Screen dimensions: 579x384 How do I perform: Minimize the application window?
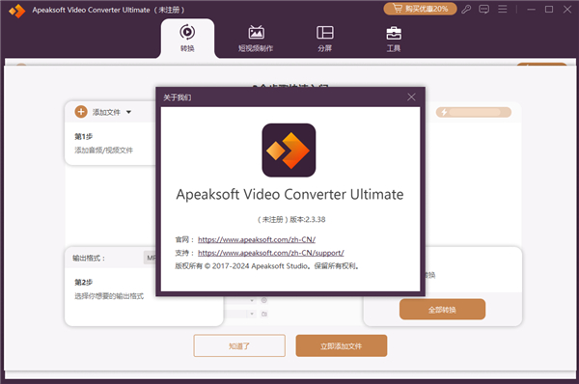click(x=532, y=10)
